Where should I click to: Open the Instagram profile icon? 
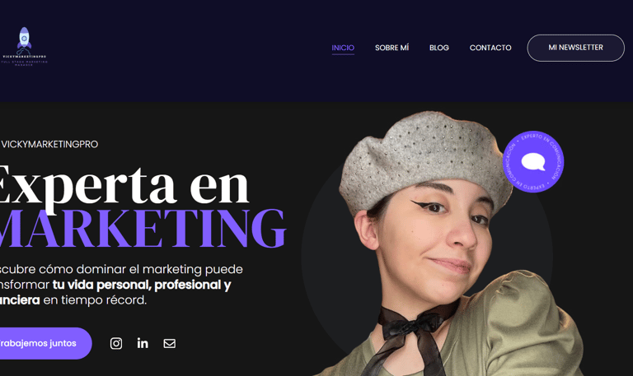(116, 343)
